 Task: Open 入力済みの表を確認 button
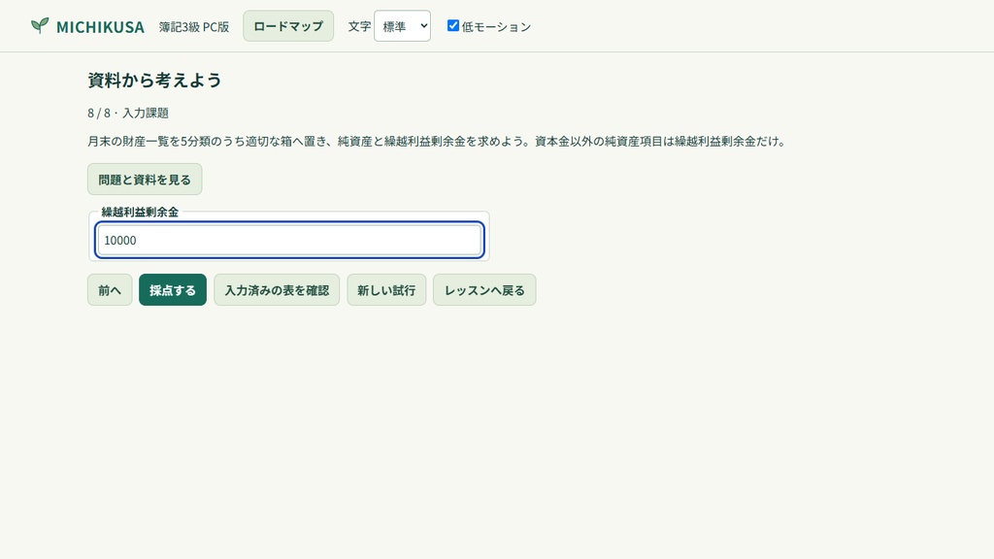pos(277,289)
